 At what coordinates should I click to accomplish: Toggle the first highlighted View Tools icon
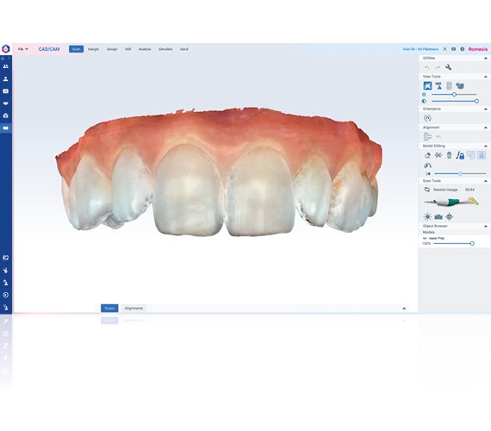click(x=427, y=85)
